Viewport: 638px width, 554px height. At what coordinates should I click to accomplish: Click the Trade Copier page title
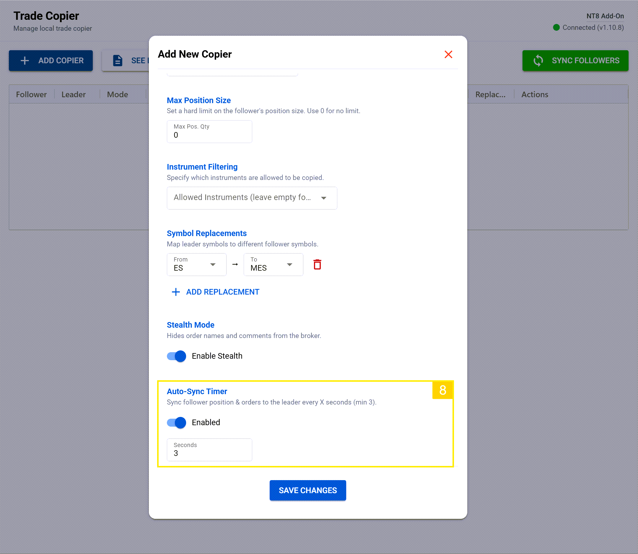tap(46, 16)
